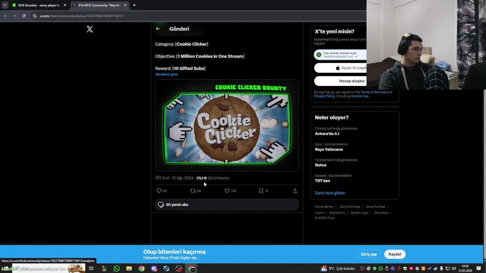Click the network tray icon
Viewport: 486px width, 273px height.
point(448,268)
